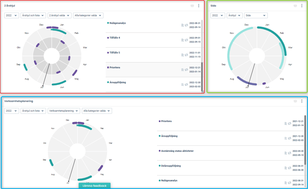Click the list icon on Nulägesanalys row in 2 Årshjul
The image size is (308, 189).
(x=183, y=25)
